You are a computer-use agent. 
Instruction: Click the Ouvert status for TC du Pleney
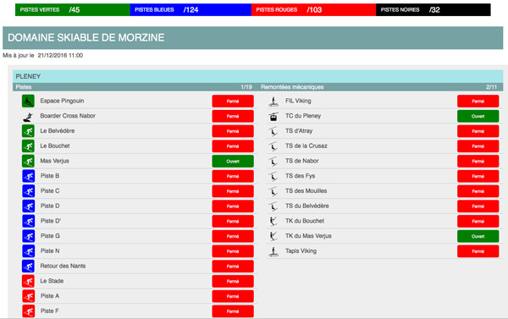(x=478, y=116)
